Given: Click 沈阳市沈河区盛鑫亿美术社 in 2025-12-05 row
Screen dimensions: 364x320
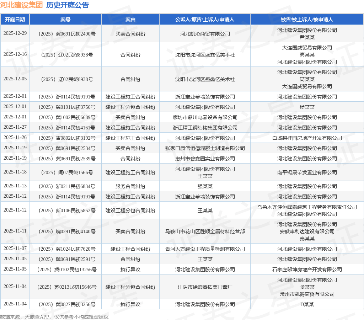Looking at the screenshot, I should click(x=205, y=79).
